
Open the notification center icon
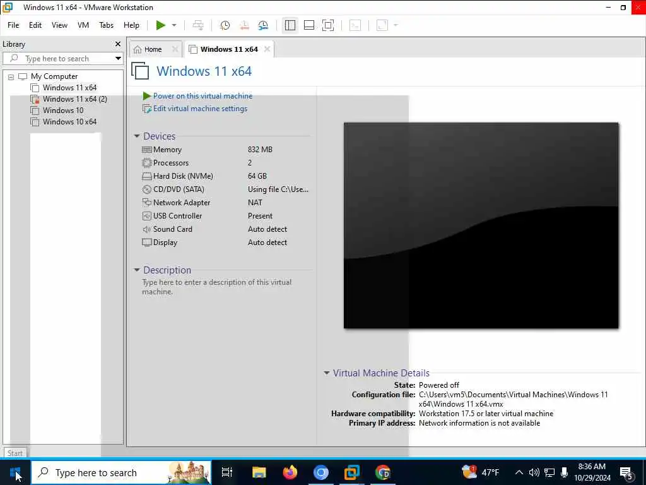point(626,474)
